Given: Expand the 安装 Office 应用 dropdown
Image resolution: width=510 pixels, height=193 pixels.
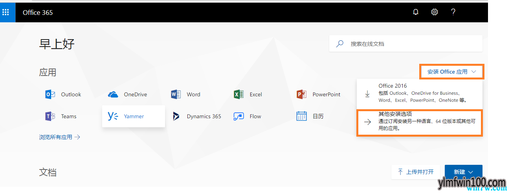Looking at the screenshot, I should pos(451,72).
